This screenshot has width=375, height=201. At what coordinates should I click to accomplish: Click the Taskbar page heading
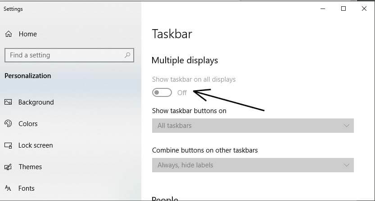tap(172, 34)
